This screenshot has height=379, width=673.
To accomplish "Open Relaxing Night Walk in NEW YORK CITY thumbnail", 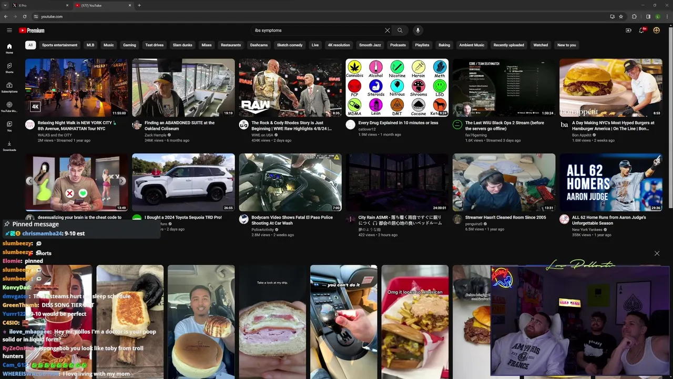I will point(76,87).
